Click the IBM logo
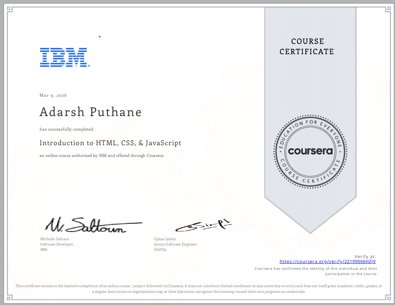Viewport: 395px width, 305px height. (65, 57)
